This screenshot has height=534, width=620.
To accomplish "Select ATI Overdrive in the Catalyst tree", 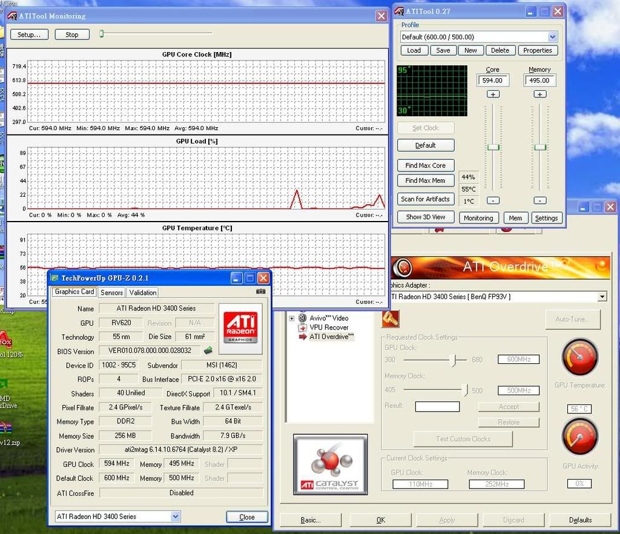I will pos(331,337).
